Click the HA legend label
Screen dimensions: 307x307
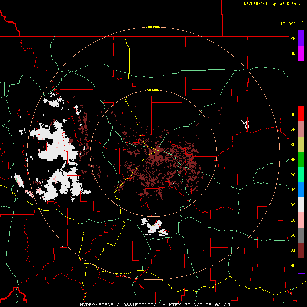point(293,114)
